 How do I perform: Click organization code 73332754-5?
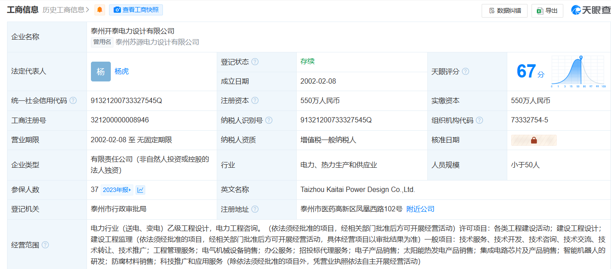(530, 120)
